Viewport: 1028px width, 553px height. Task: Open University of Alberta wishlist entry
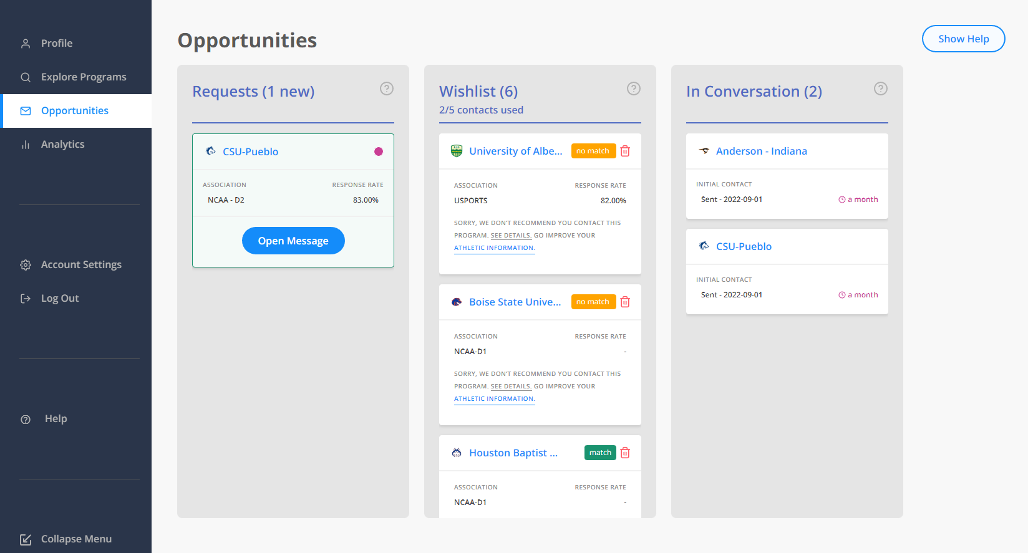pyautogui.click(x=515, y=151)
